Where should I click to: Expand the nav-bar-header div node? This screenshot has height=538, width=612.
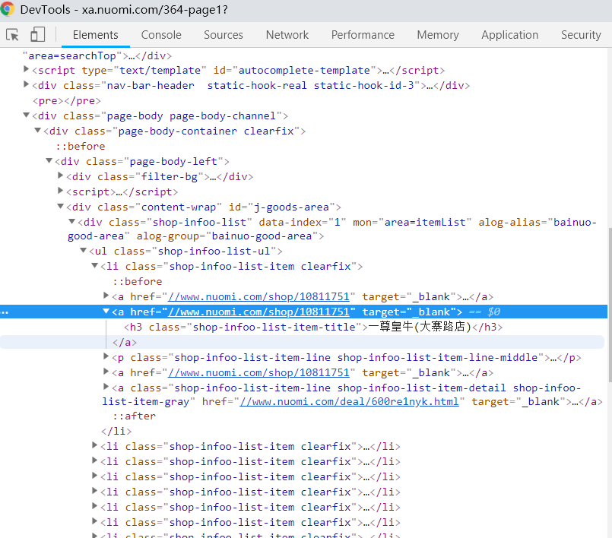tap(26, 84)
